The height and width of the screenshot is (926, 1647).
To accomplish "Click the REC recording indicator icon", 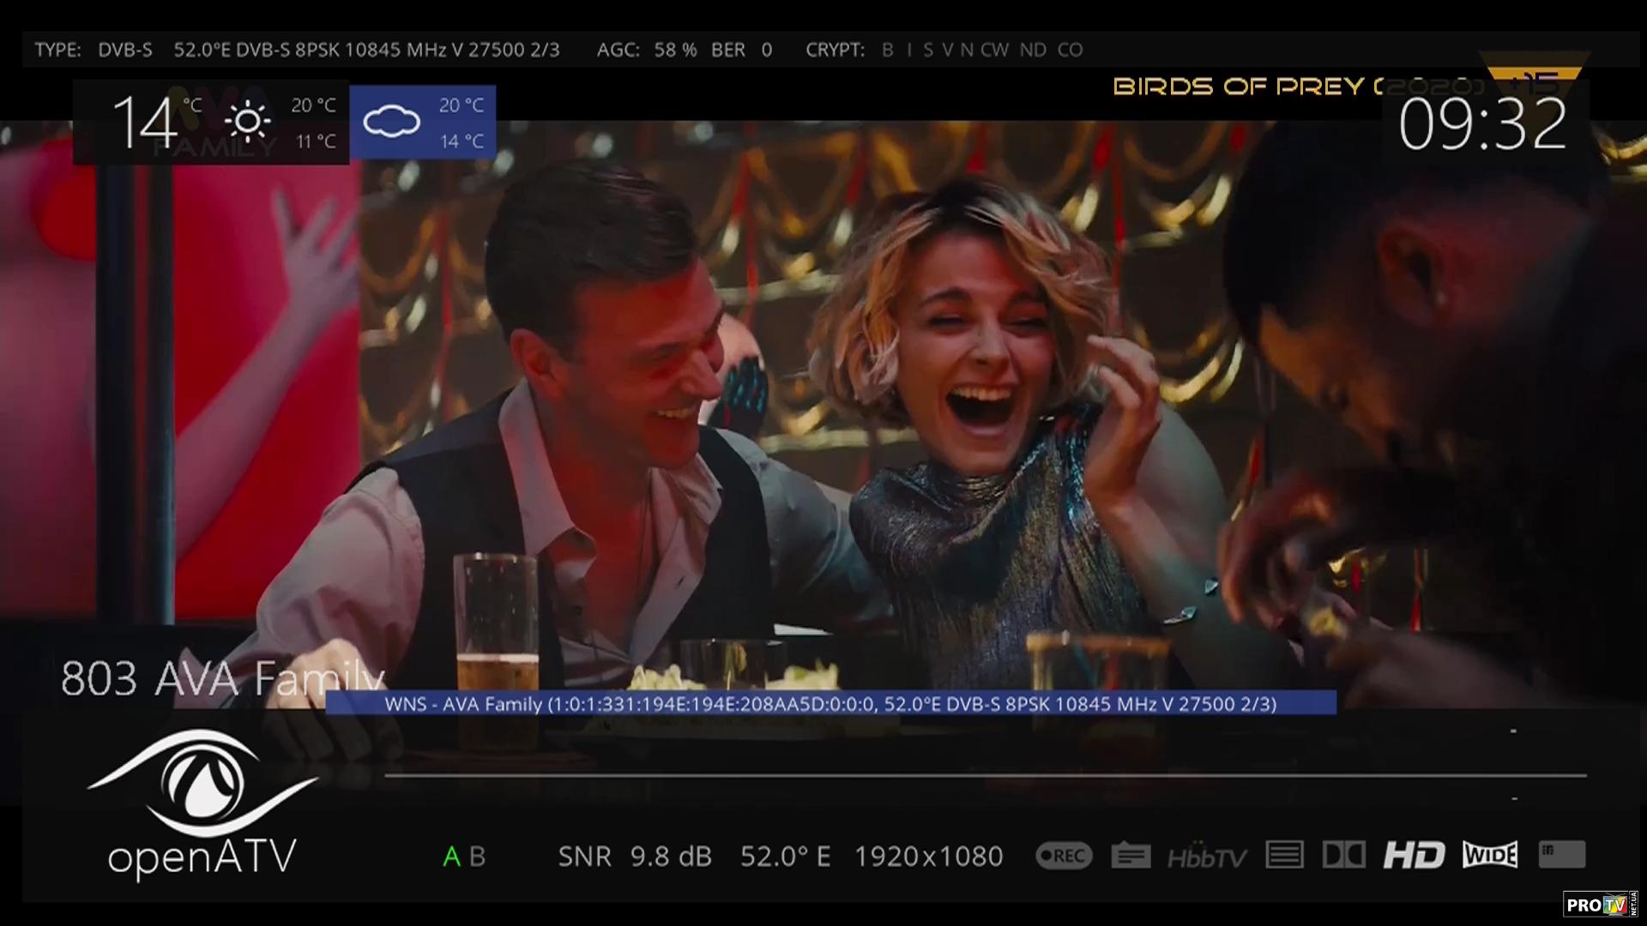I will pyautogui.click(x=1064, y=856).
